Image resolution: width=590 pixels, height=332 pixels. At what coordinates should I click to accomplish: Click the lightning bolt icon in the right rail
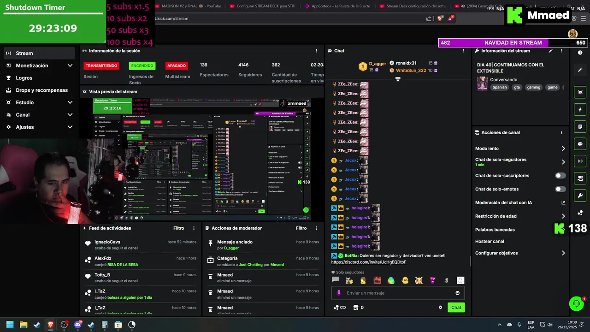tap(580, 110)
